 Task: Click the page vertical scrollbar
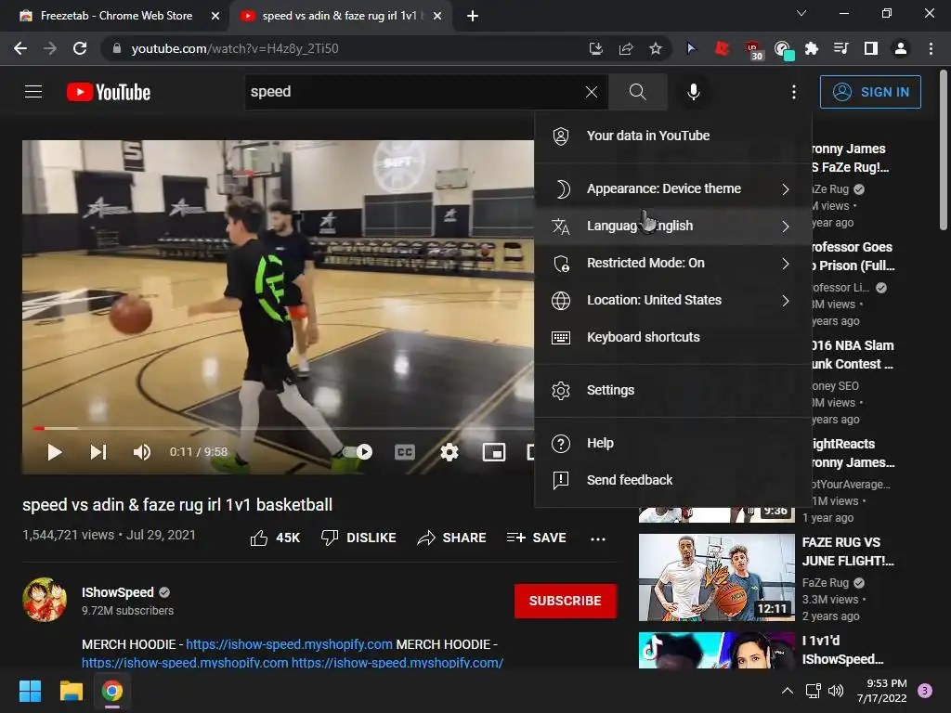pos(944,150)
